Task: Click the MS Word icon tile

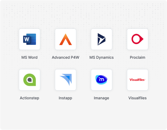Action: pyautogui.click(x=30, y=39)
